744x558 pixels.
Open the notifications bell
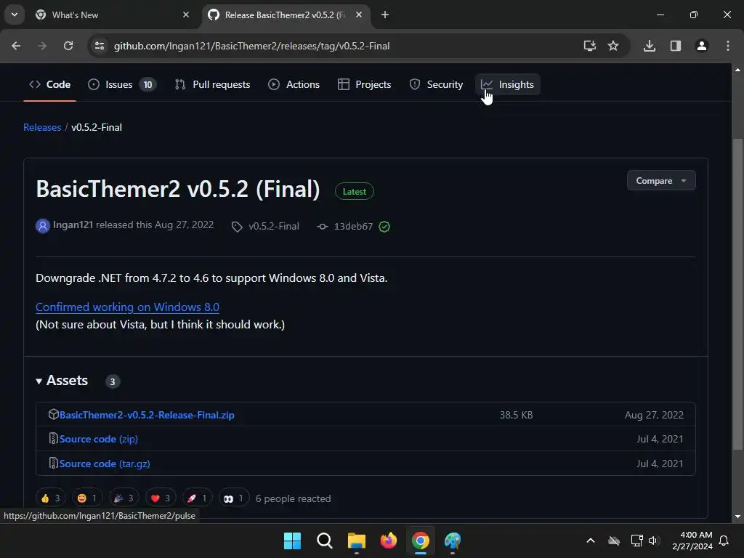(724, 541)
